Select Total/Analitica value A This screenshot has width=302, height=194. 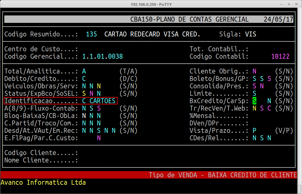(x=84, y=71)
